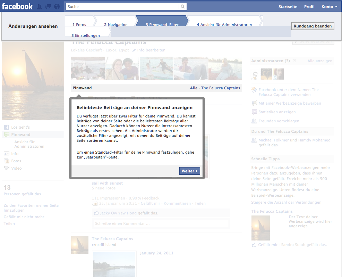Click Kommentieren under the sunset post
This screenshot has width=342, height=277.
tap(177, 203)
